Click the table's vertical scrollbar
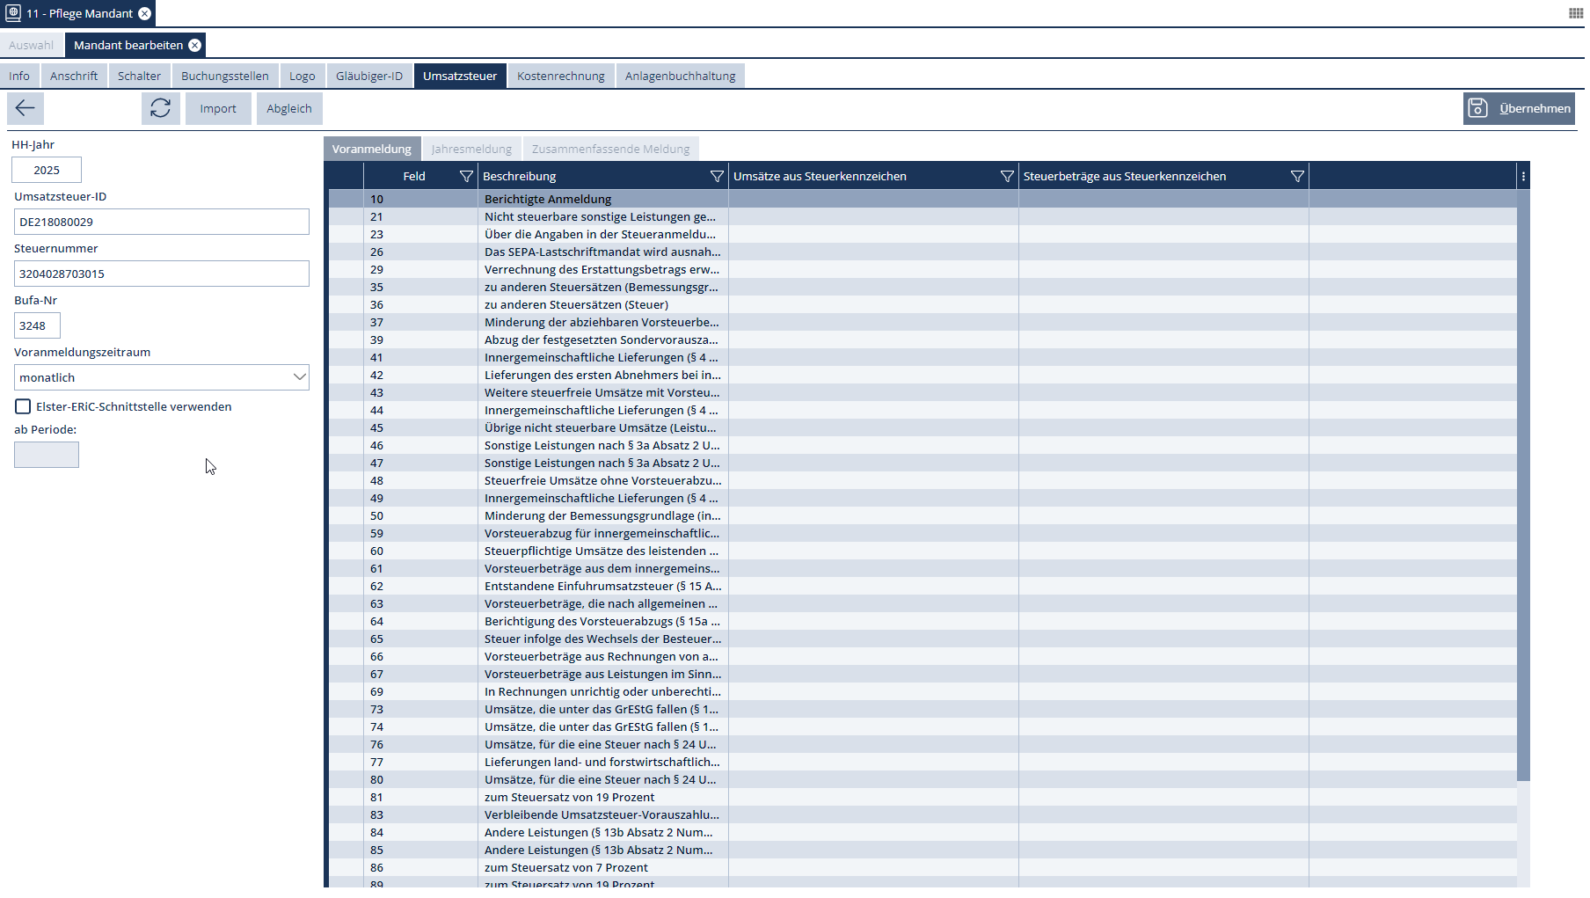Screen dimensions: 1590x898 tap(1523, 484)
